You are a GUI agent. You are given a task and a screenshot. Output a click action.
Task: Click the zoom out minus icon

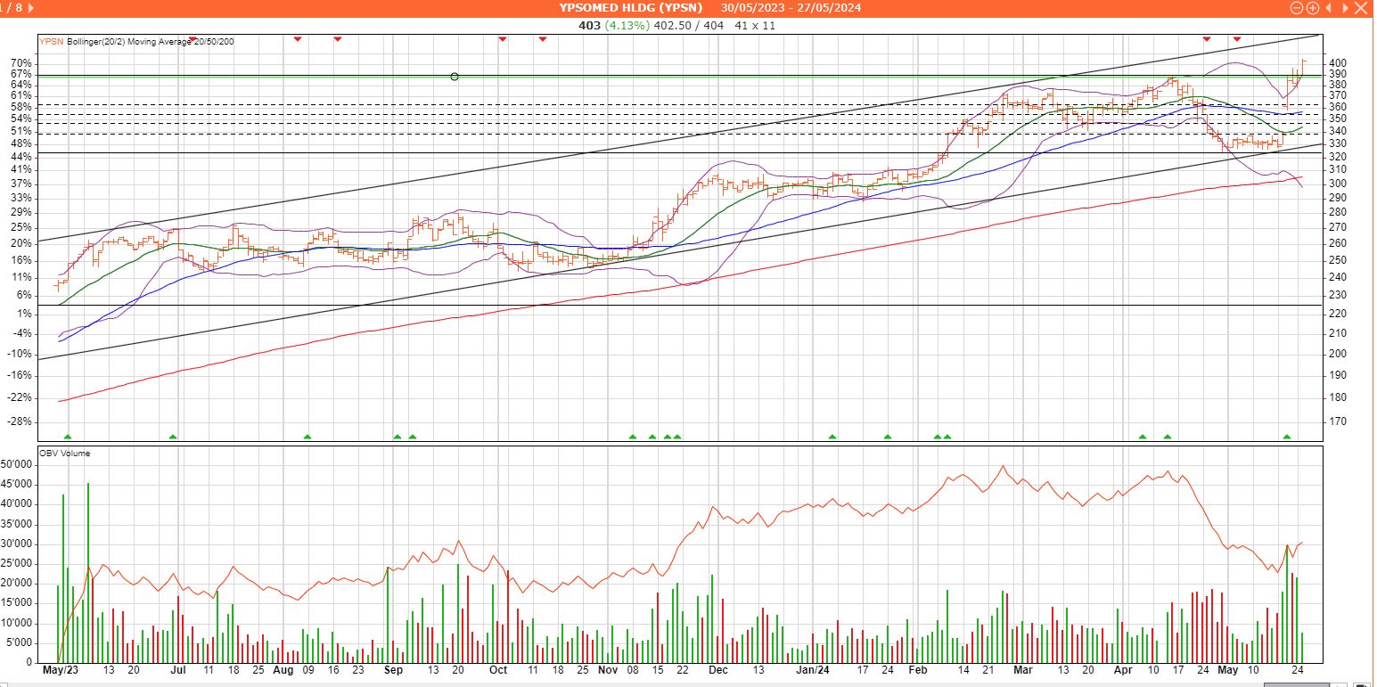point(1297,8)
